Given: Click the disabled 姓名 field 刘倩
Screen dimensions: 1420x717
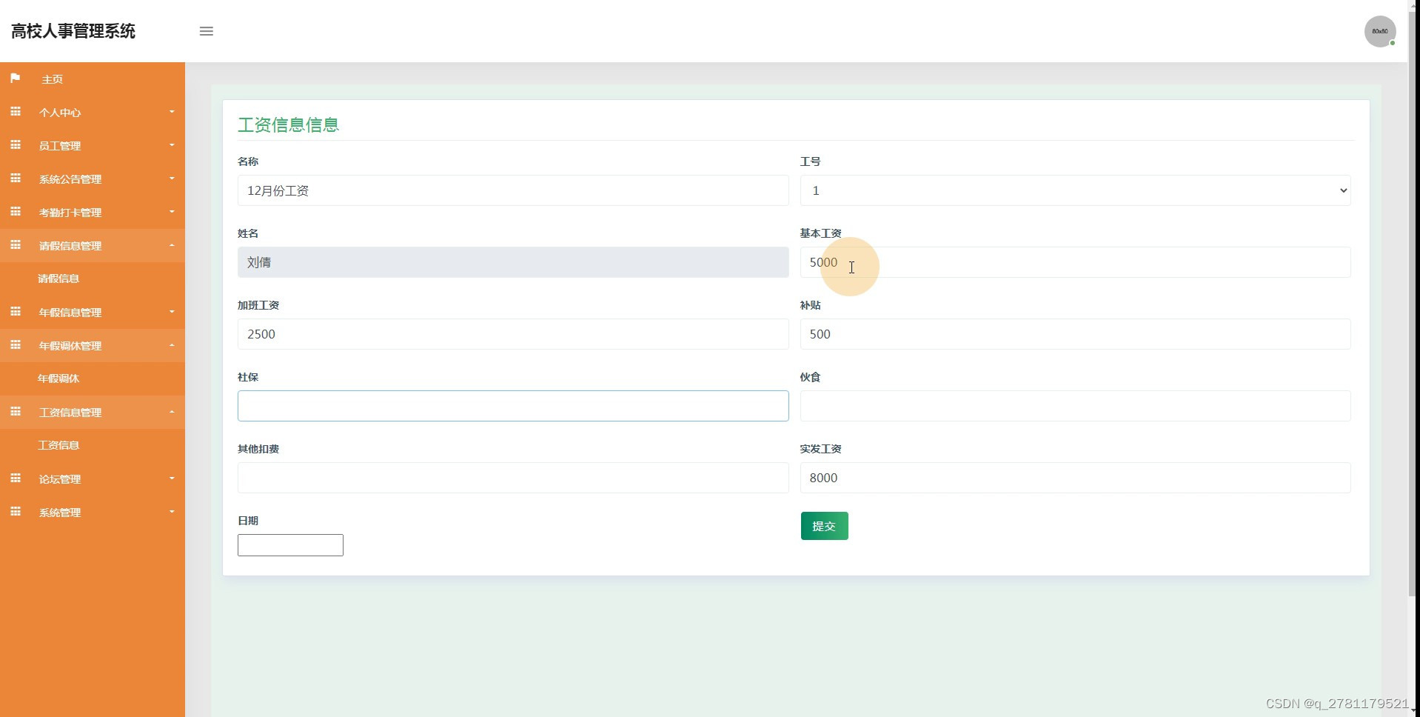Looking at the screenshot, I should point(513,262).
